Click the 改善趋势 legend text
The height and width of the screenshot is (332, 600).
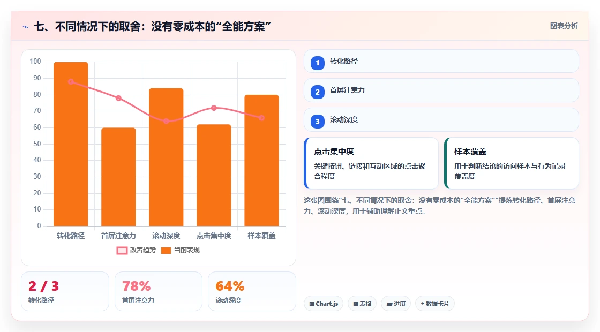click(x=142, y=250)
